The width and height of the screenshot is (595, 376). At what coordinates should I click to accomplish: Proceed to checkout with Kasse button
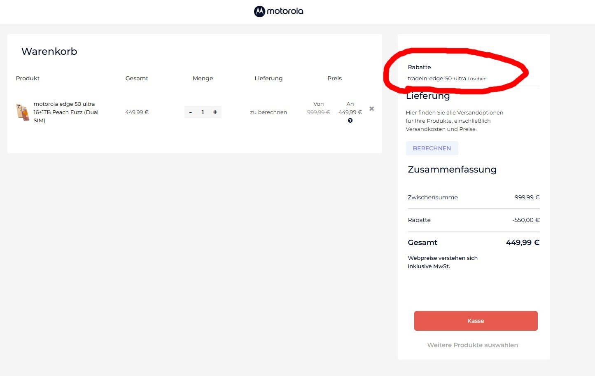click(476, 321)
